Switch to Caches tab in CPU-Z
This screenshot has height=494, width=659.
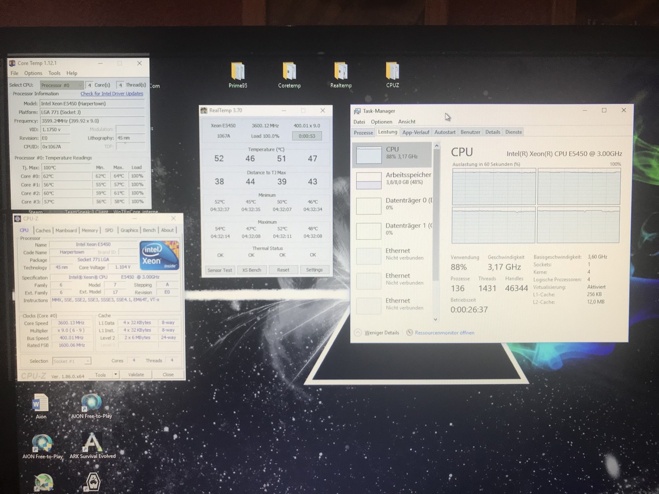[x=43, y=231]
